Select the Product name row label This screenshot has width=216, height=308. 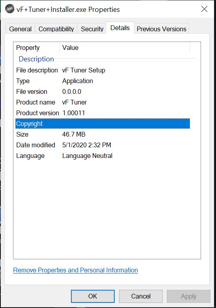click(35, 102)
